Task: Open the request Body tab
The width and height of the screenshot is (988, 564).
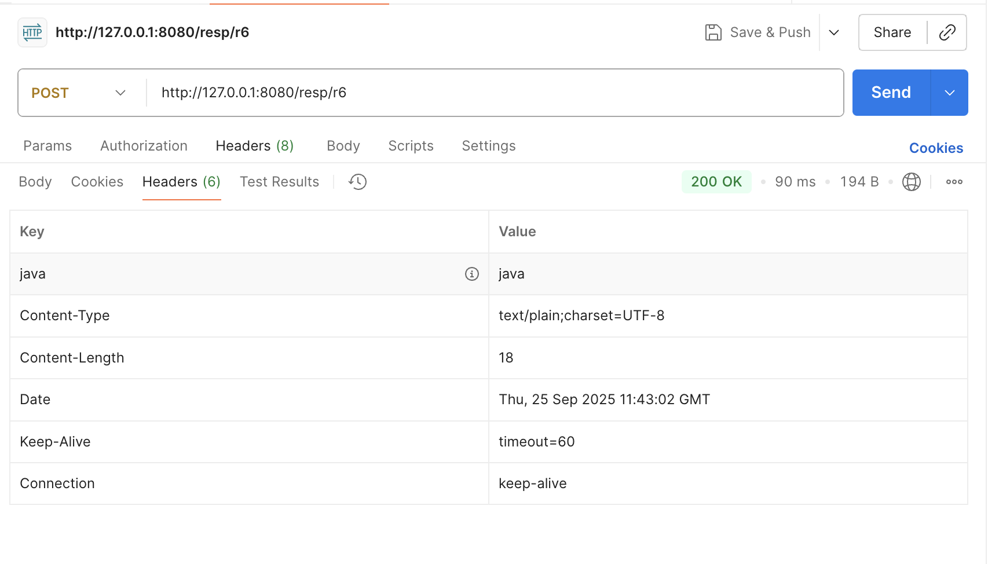Action: [343, 146]
